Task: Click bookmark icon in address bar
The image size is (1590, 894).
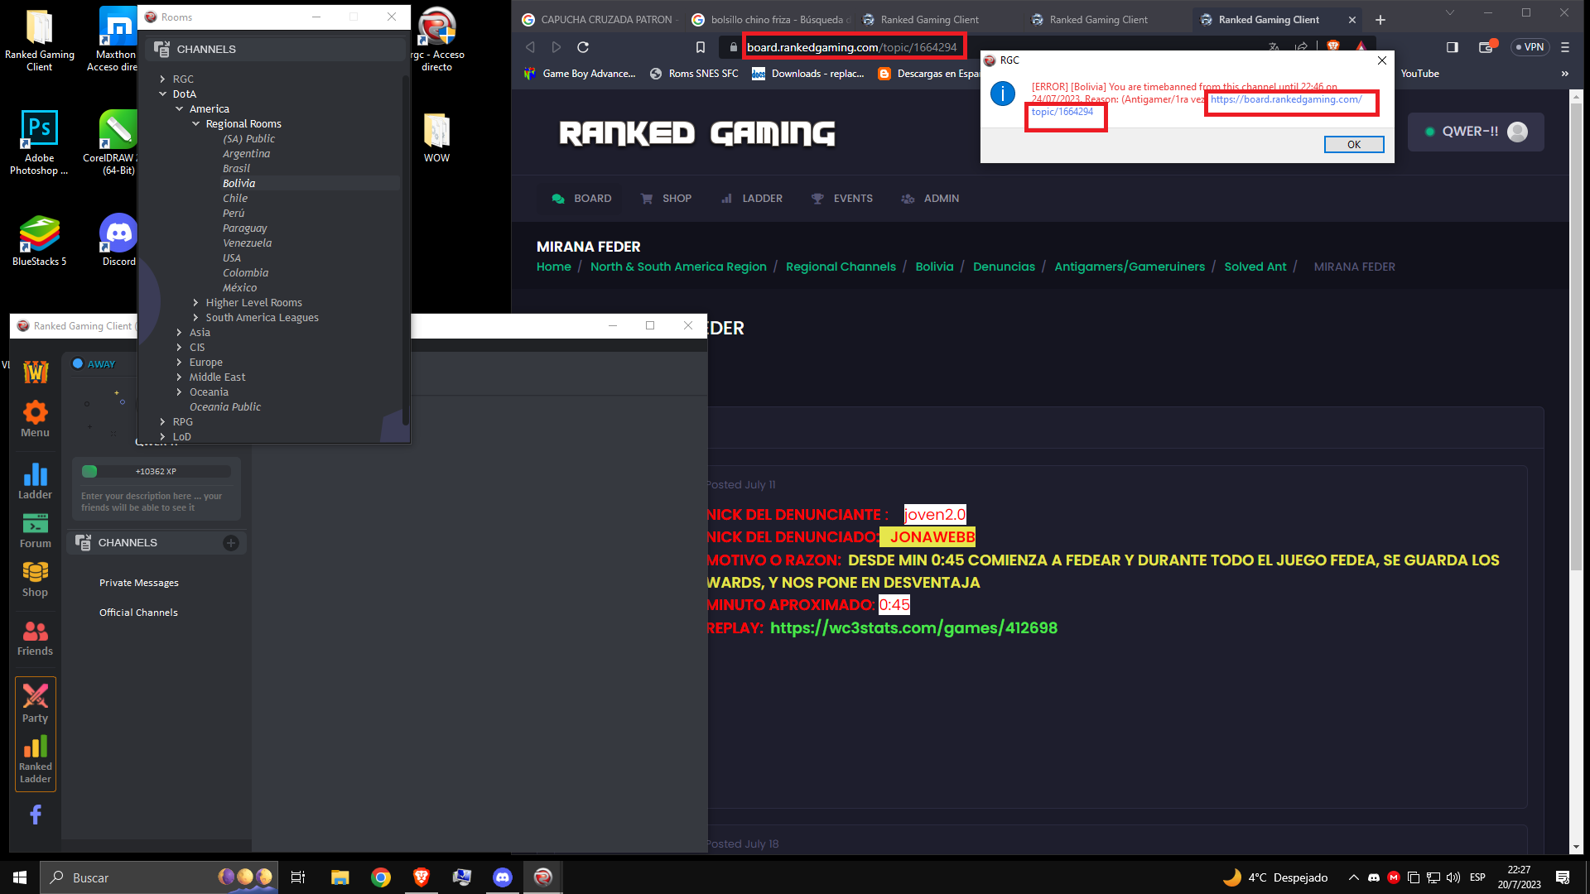Action: (x=701, y=47)
